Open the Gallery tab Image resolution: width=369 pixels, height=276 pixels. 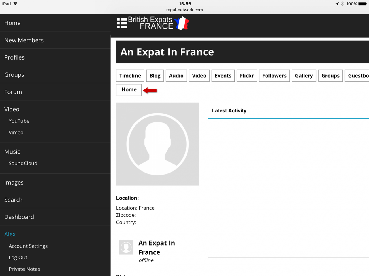(304, 76)
